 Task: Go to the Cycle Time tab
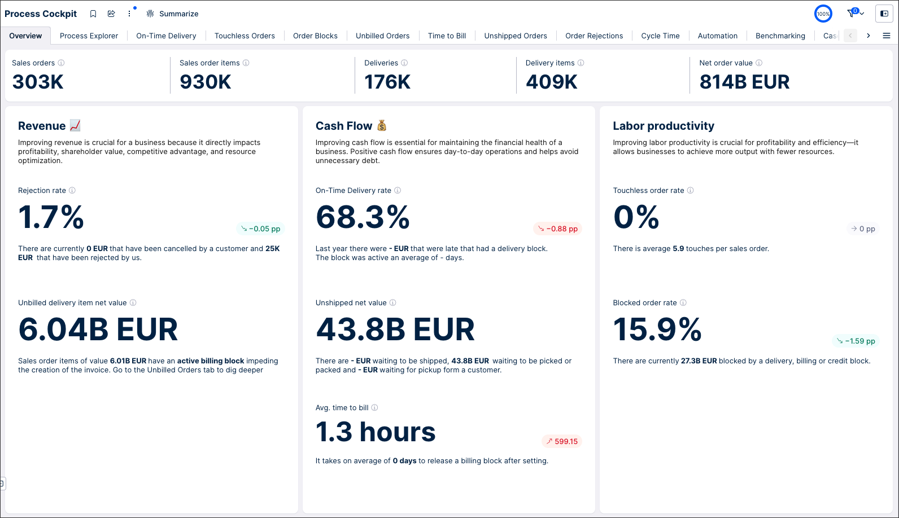tap(660, 36)
